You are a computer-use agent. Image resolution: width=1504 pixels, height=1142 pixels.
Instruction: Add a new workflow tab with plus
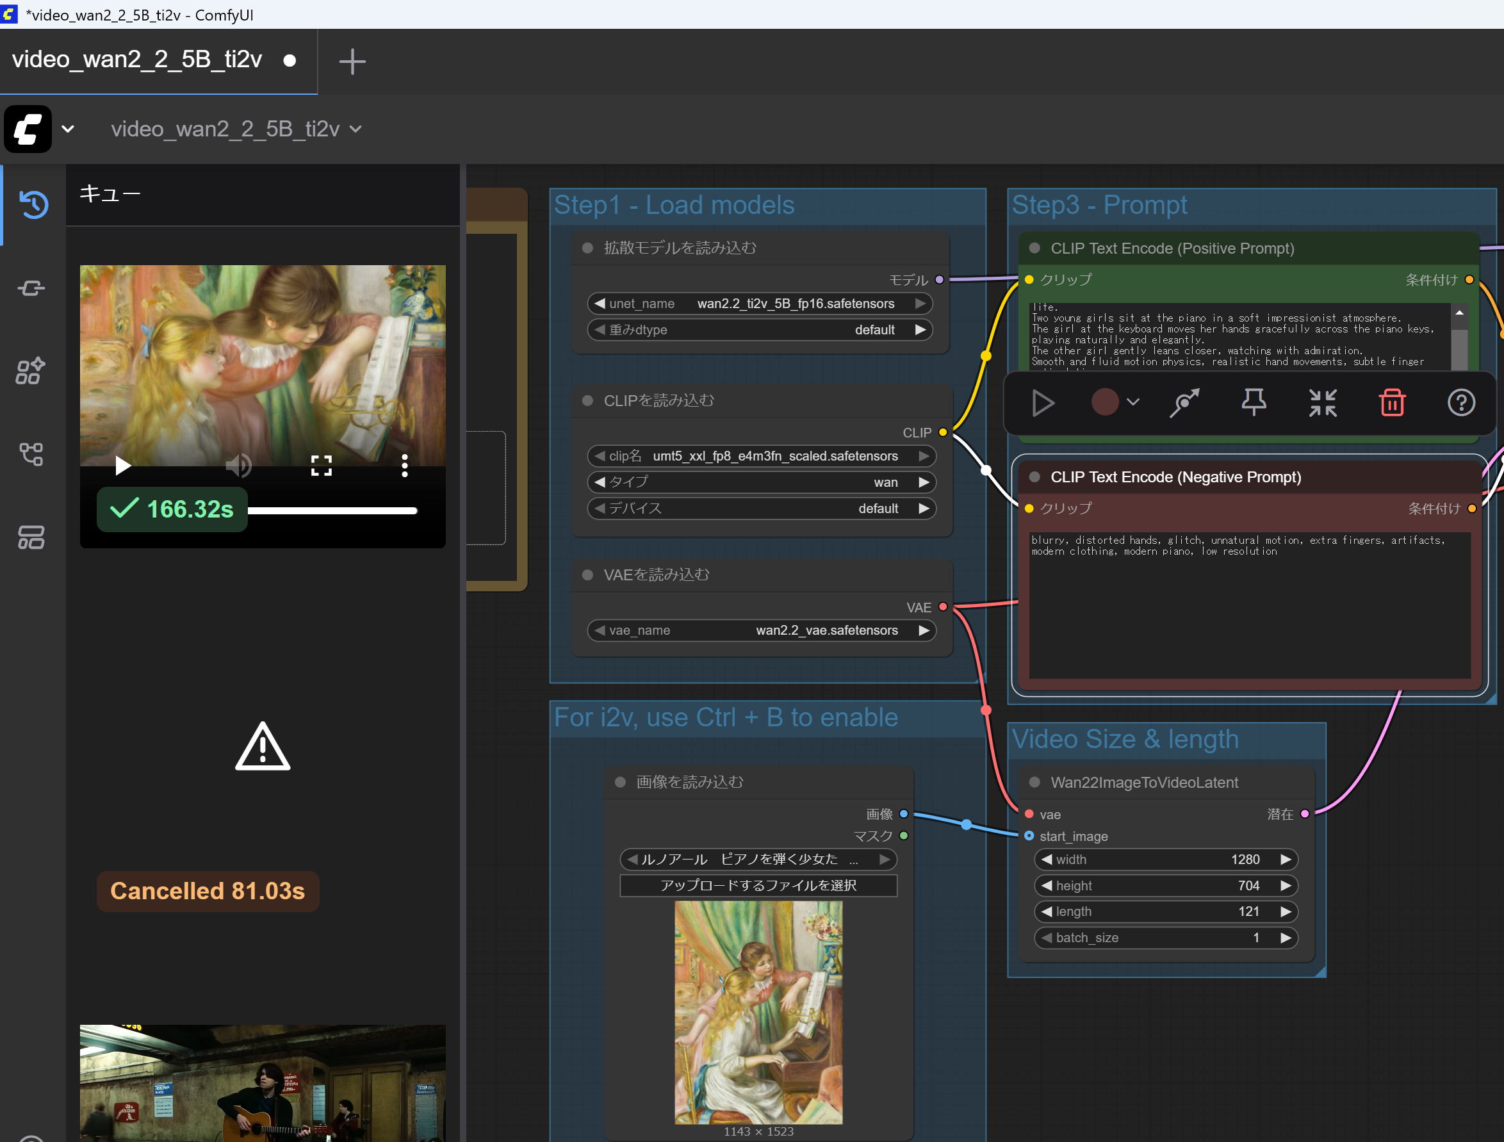pos(352,61)
